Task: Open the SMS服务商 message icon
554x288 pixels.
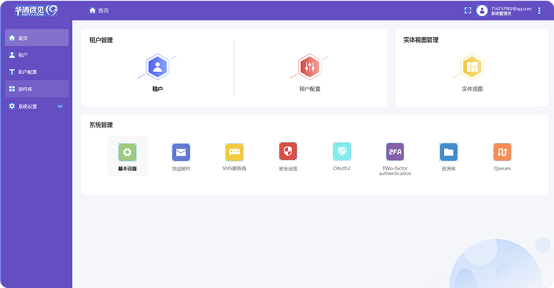Action: tap(235, 152)
